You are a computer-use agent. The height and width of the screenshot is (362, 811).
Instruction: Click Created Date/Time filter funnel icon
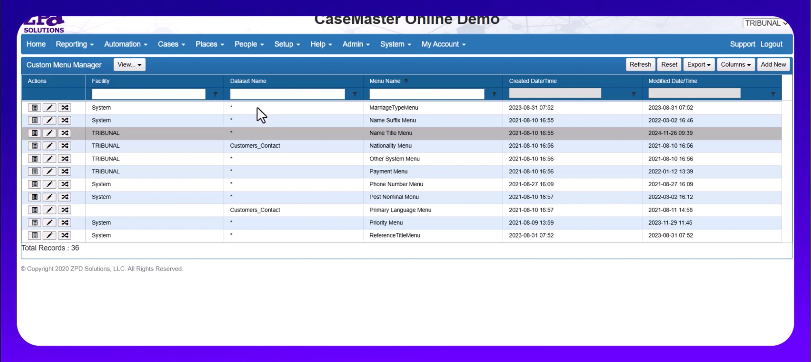634,94
